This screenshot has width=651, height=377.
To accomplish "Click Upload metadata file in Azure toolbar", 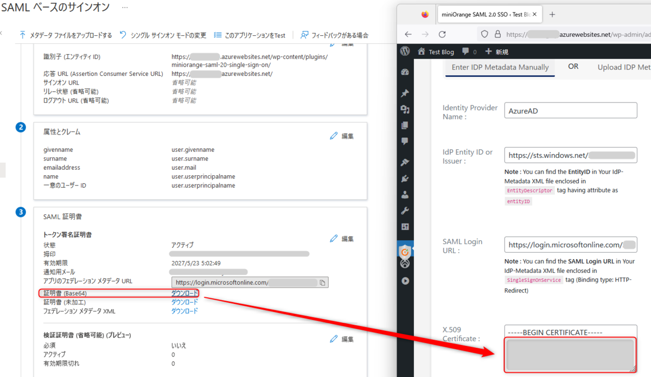I will pyautogui.click(x=66, y=35).
